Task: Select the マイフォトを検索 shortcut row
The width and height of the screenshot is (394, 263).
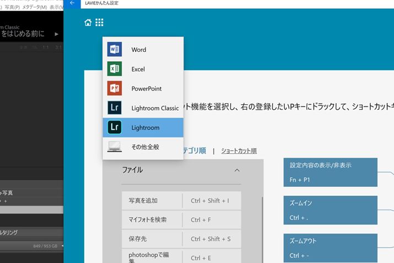Action: point(181,220)
